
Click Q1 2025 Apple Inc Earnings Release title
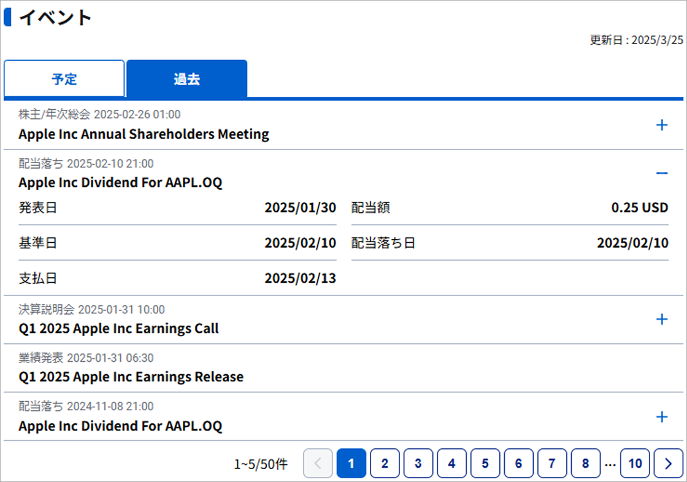(x=131, y=377)
